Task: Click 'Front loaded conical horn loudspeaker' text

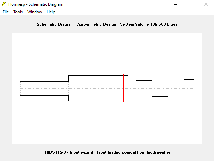Action: point(133,152)
